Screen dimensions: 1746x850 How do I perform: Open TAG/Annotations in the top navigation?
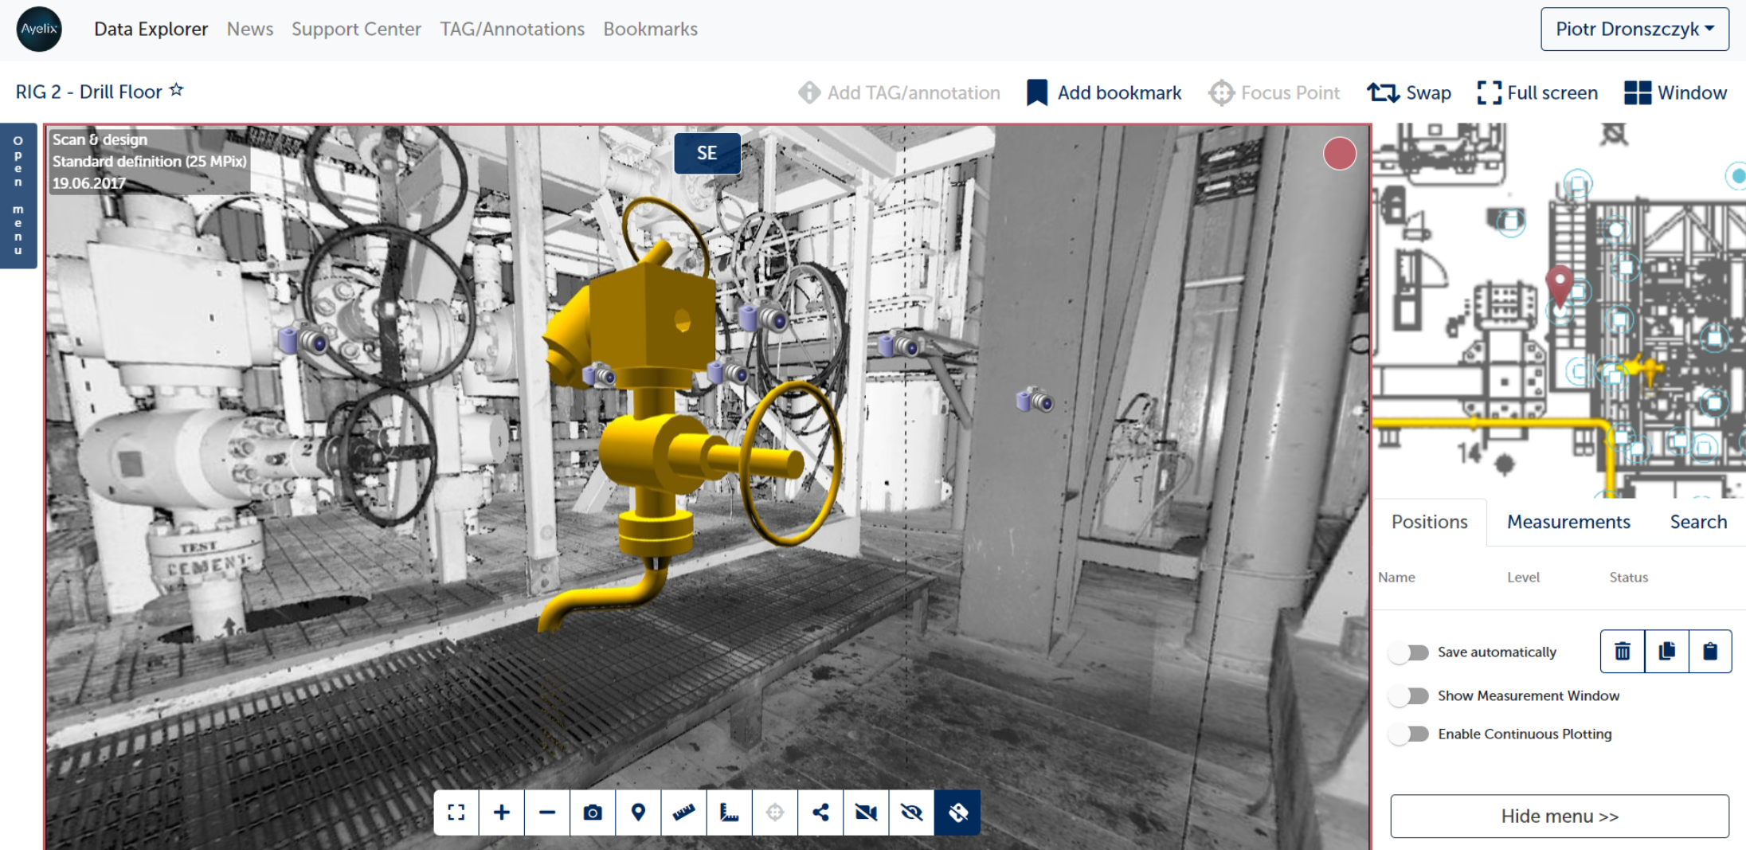[x=512, y=29]
